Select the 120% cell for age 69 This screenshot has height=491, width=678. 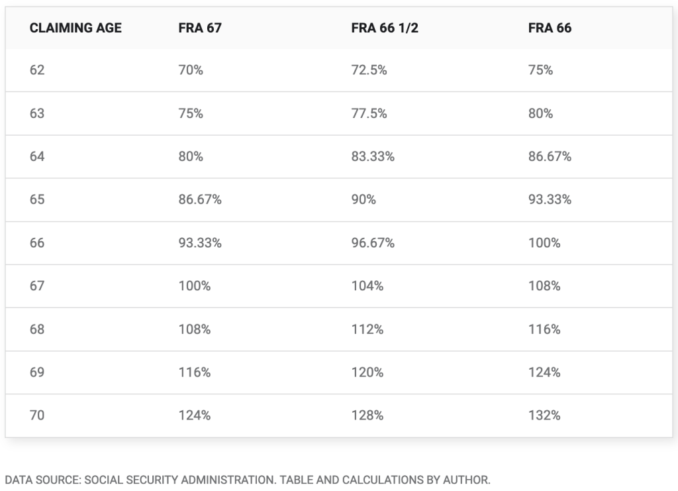(367, 372)
